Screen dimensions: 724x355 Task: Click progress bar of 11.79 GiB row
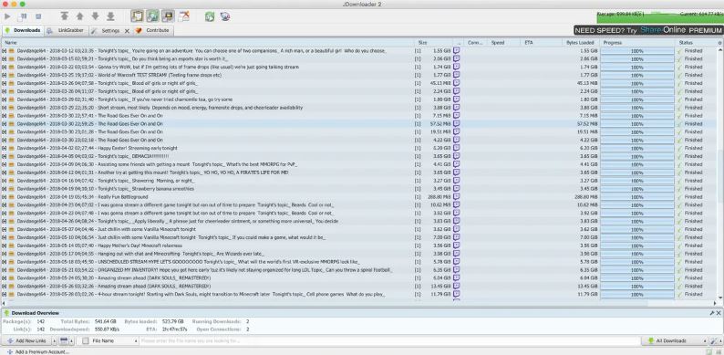[x=637, y=295]
